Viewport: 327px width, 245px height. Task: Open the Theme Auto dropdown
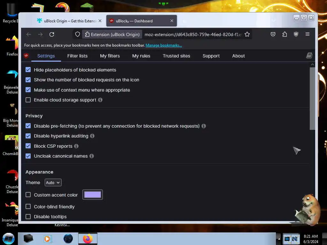pyautogui.click(x=53, y=182)
